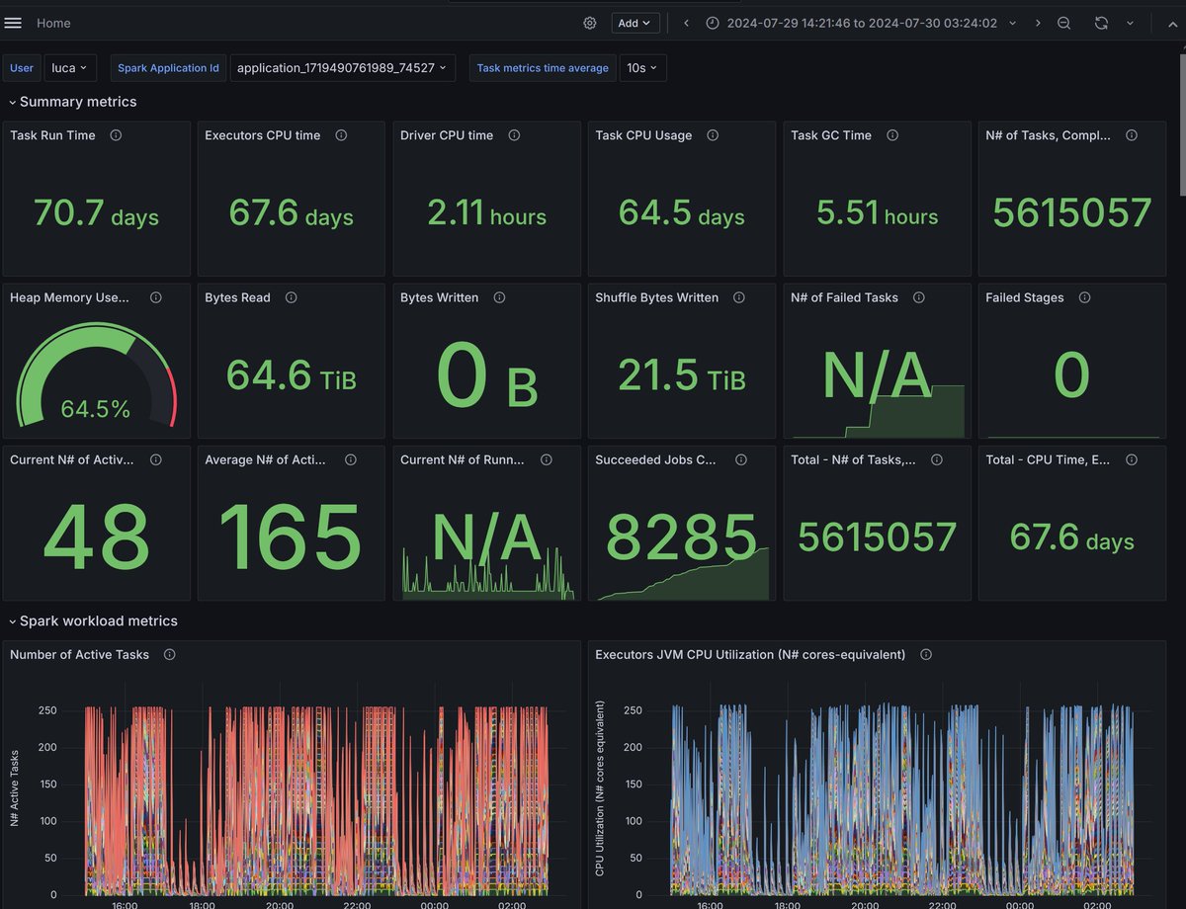Click info icon beside Number of Active Tasks
The width and height of the screenshot is (1186, 909).
170,654
